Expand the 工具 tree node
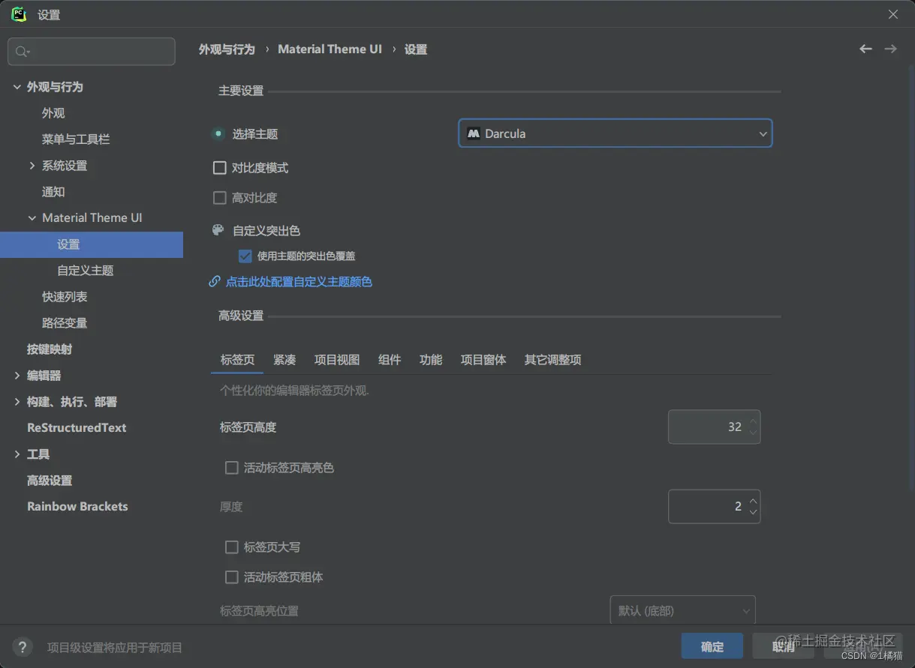This screenshot has width=915, height=668. point(17,454)
